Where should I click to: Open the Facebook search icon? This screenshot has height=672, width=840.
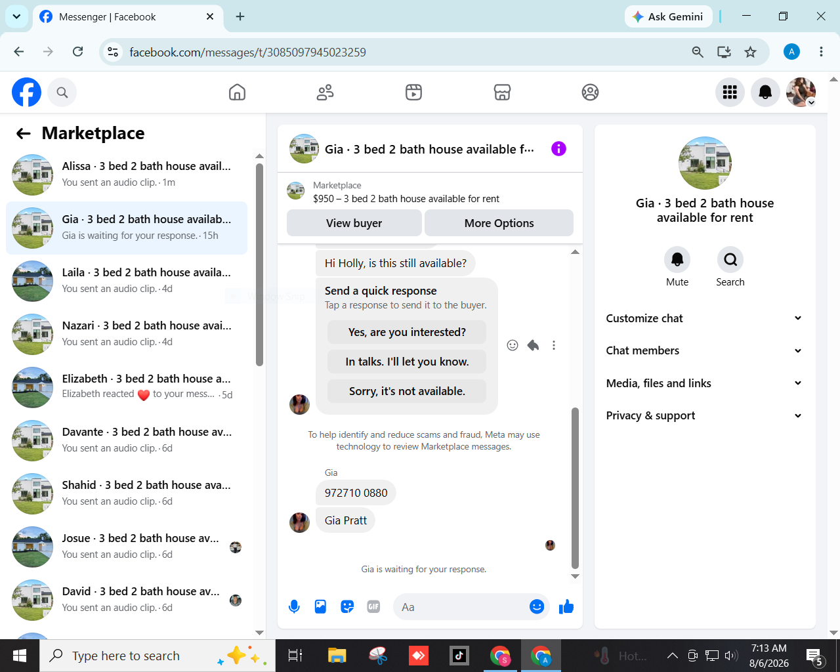pos(62,93)
